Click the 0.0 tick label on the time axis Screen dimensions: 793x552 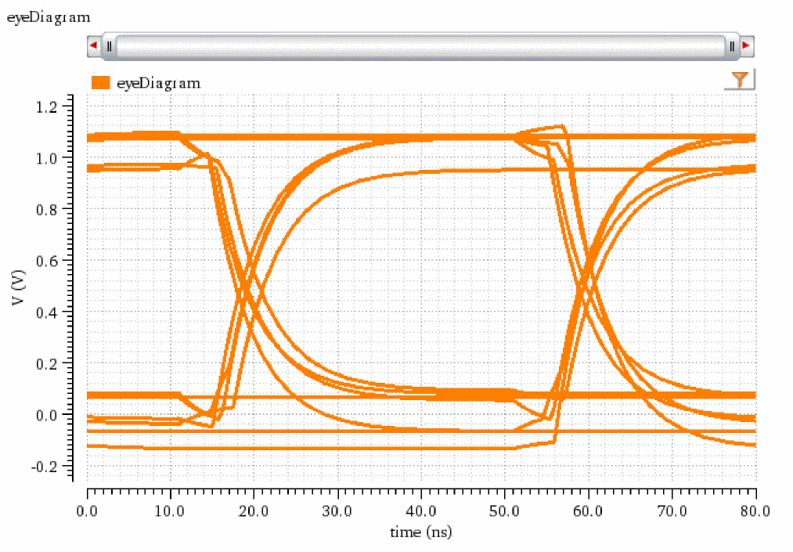(x=88, y=511)
